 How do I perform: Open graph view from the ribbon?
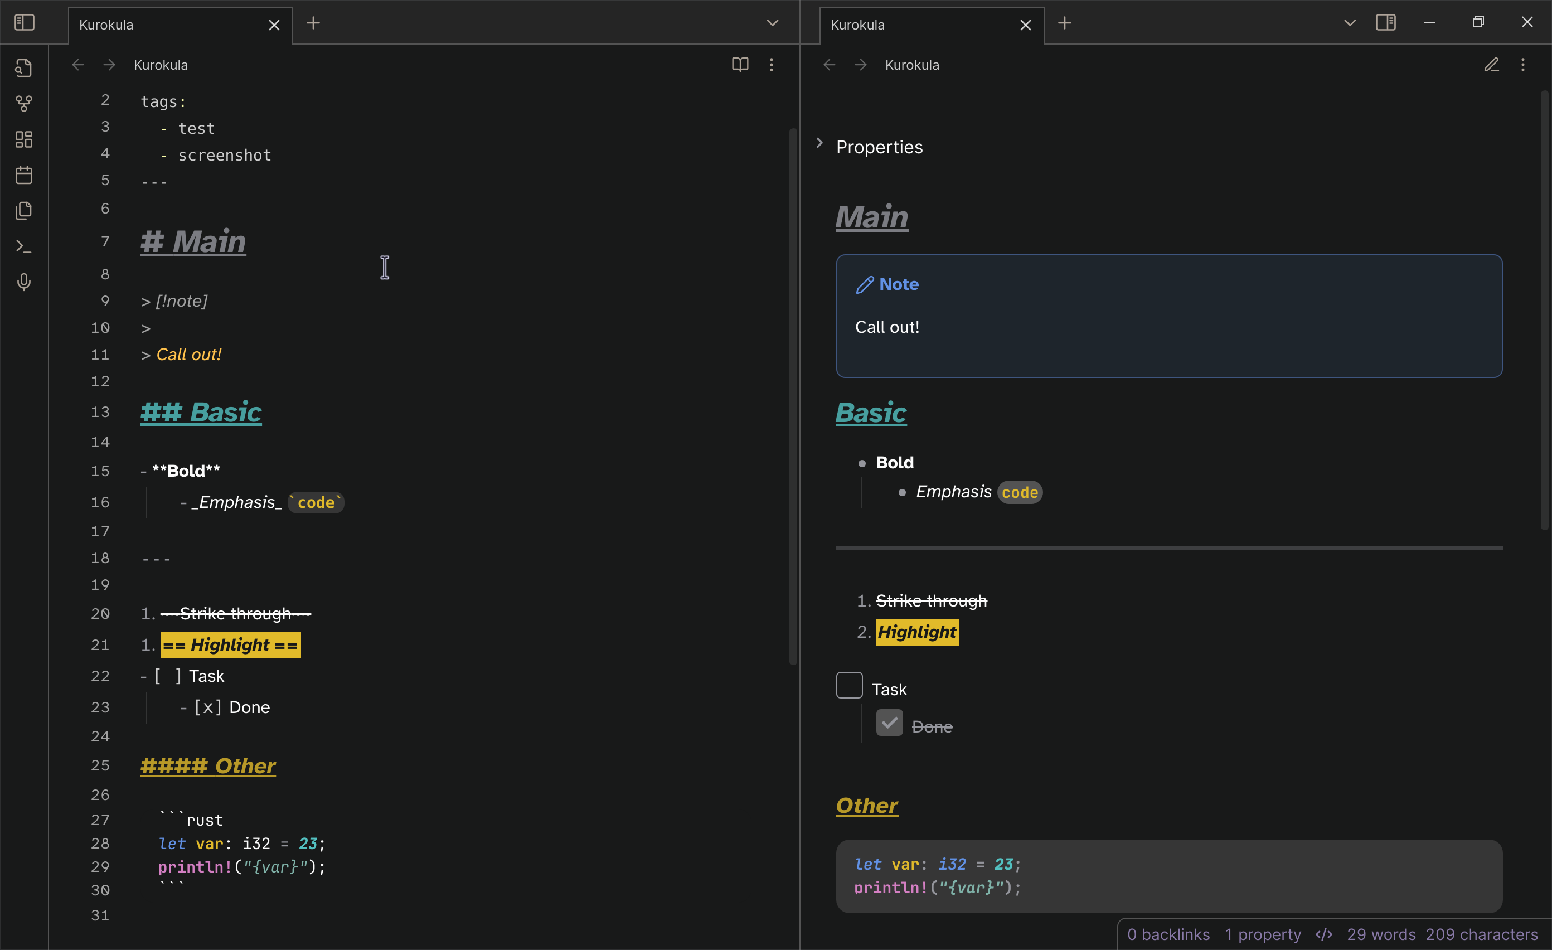[x=24, y=103]
